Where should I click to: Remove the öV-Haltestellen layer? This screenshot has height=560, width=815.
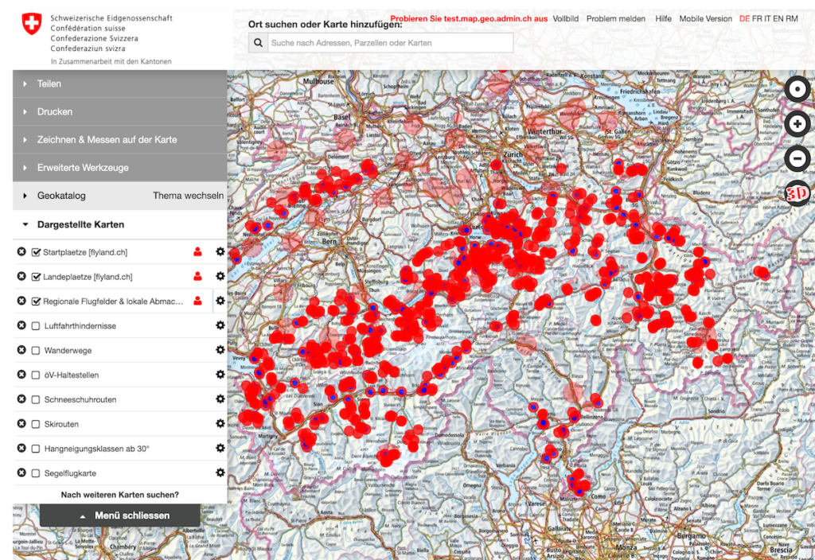[x=21, y=374]
